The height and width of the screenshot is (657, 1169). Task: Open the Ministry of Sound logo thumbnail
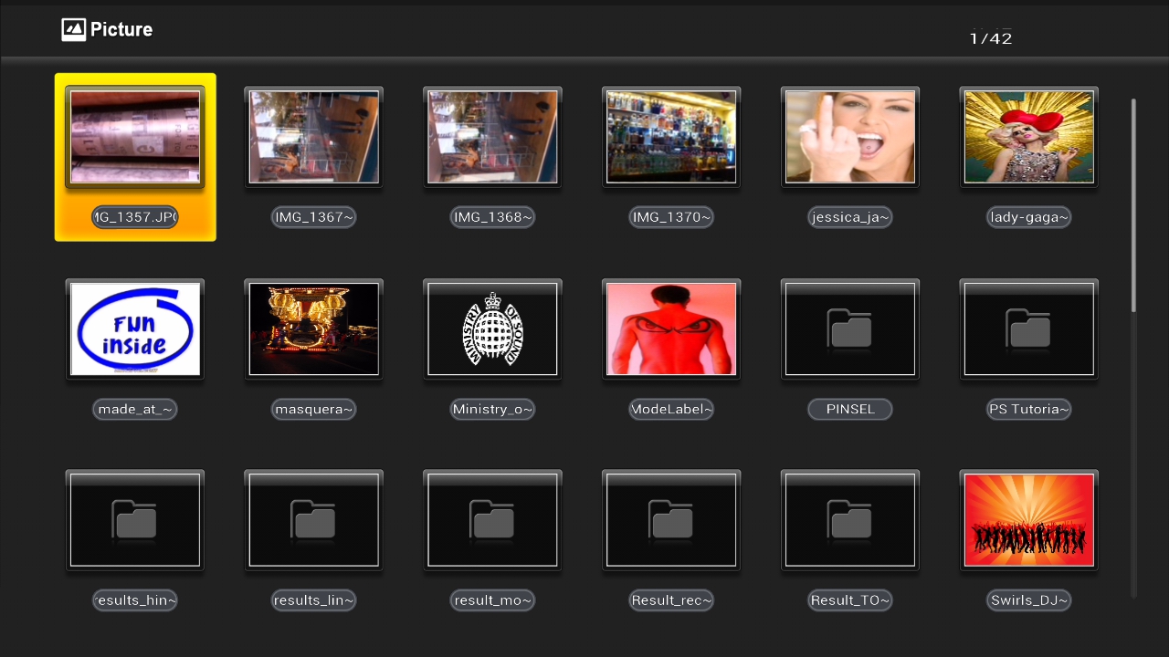click(x=492, y=328)
